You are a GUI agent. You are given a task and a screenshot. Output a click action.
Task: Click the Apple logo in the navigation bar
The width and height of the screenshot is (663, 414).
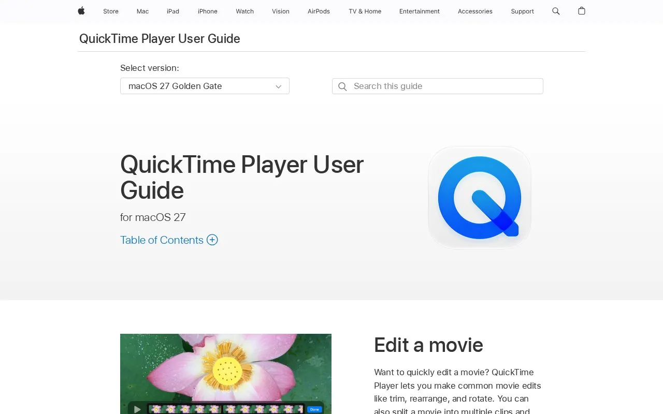[x=81, y=11]
